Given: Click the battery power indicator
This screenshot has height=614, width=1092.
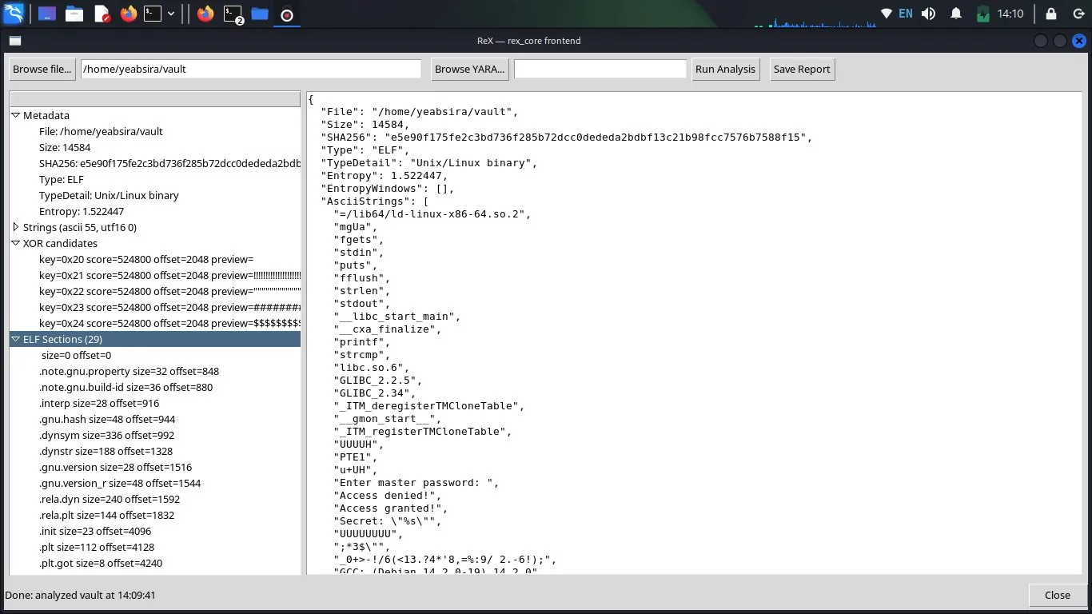Looking at the screenshot, I should pos(983,14).
